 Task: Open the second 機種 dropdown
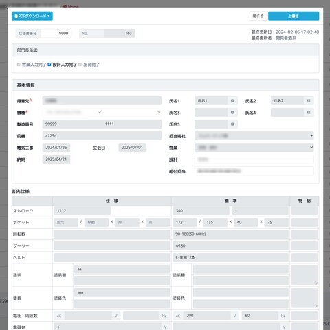(x=132, y=112)
